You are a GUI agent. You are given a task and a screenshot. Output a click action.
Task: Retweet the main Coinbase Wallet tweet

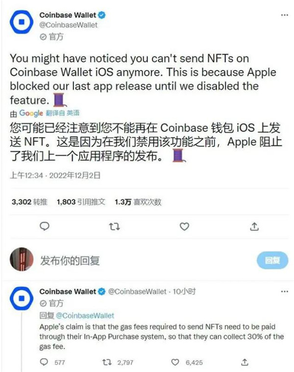(114, 227)
